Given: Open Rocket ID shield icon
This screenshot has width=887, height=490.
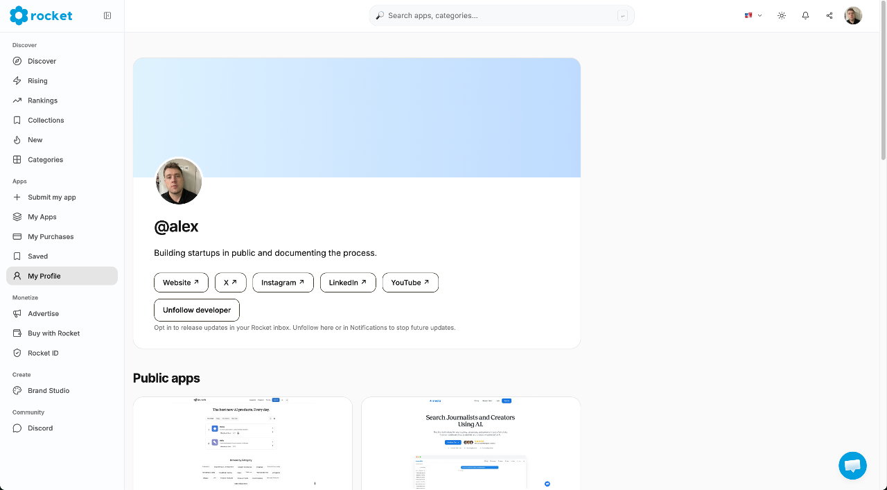Looking at the screenshot, I should [17, 353].
